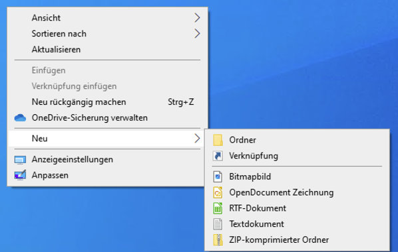
Task: Click the Bitmapbild file icon
Action: pyautogui.click(x=218, y=176)
